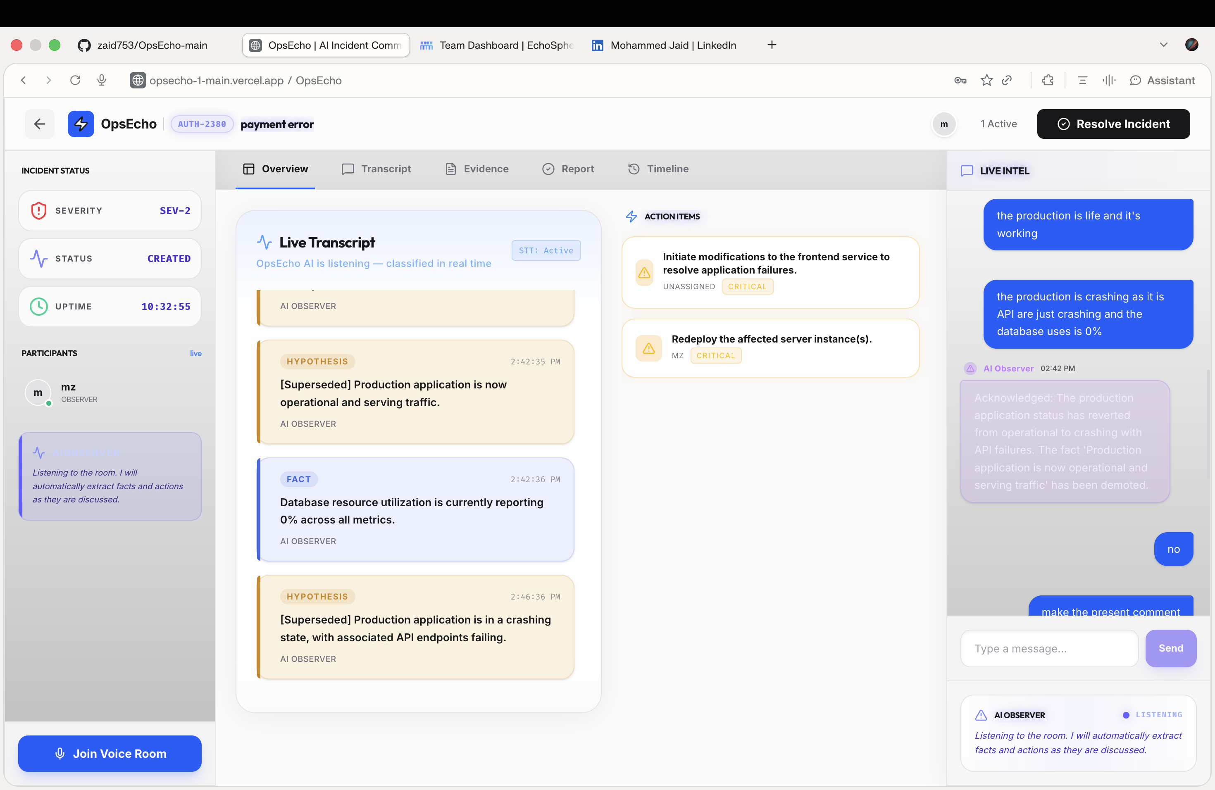Click the 'm' participant avatar in header

click(x=944, y=124)
